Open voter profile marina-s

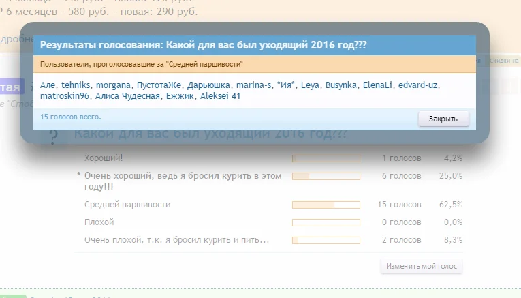coord(253,85)
